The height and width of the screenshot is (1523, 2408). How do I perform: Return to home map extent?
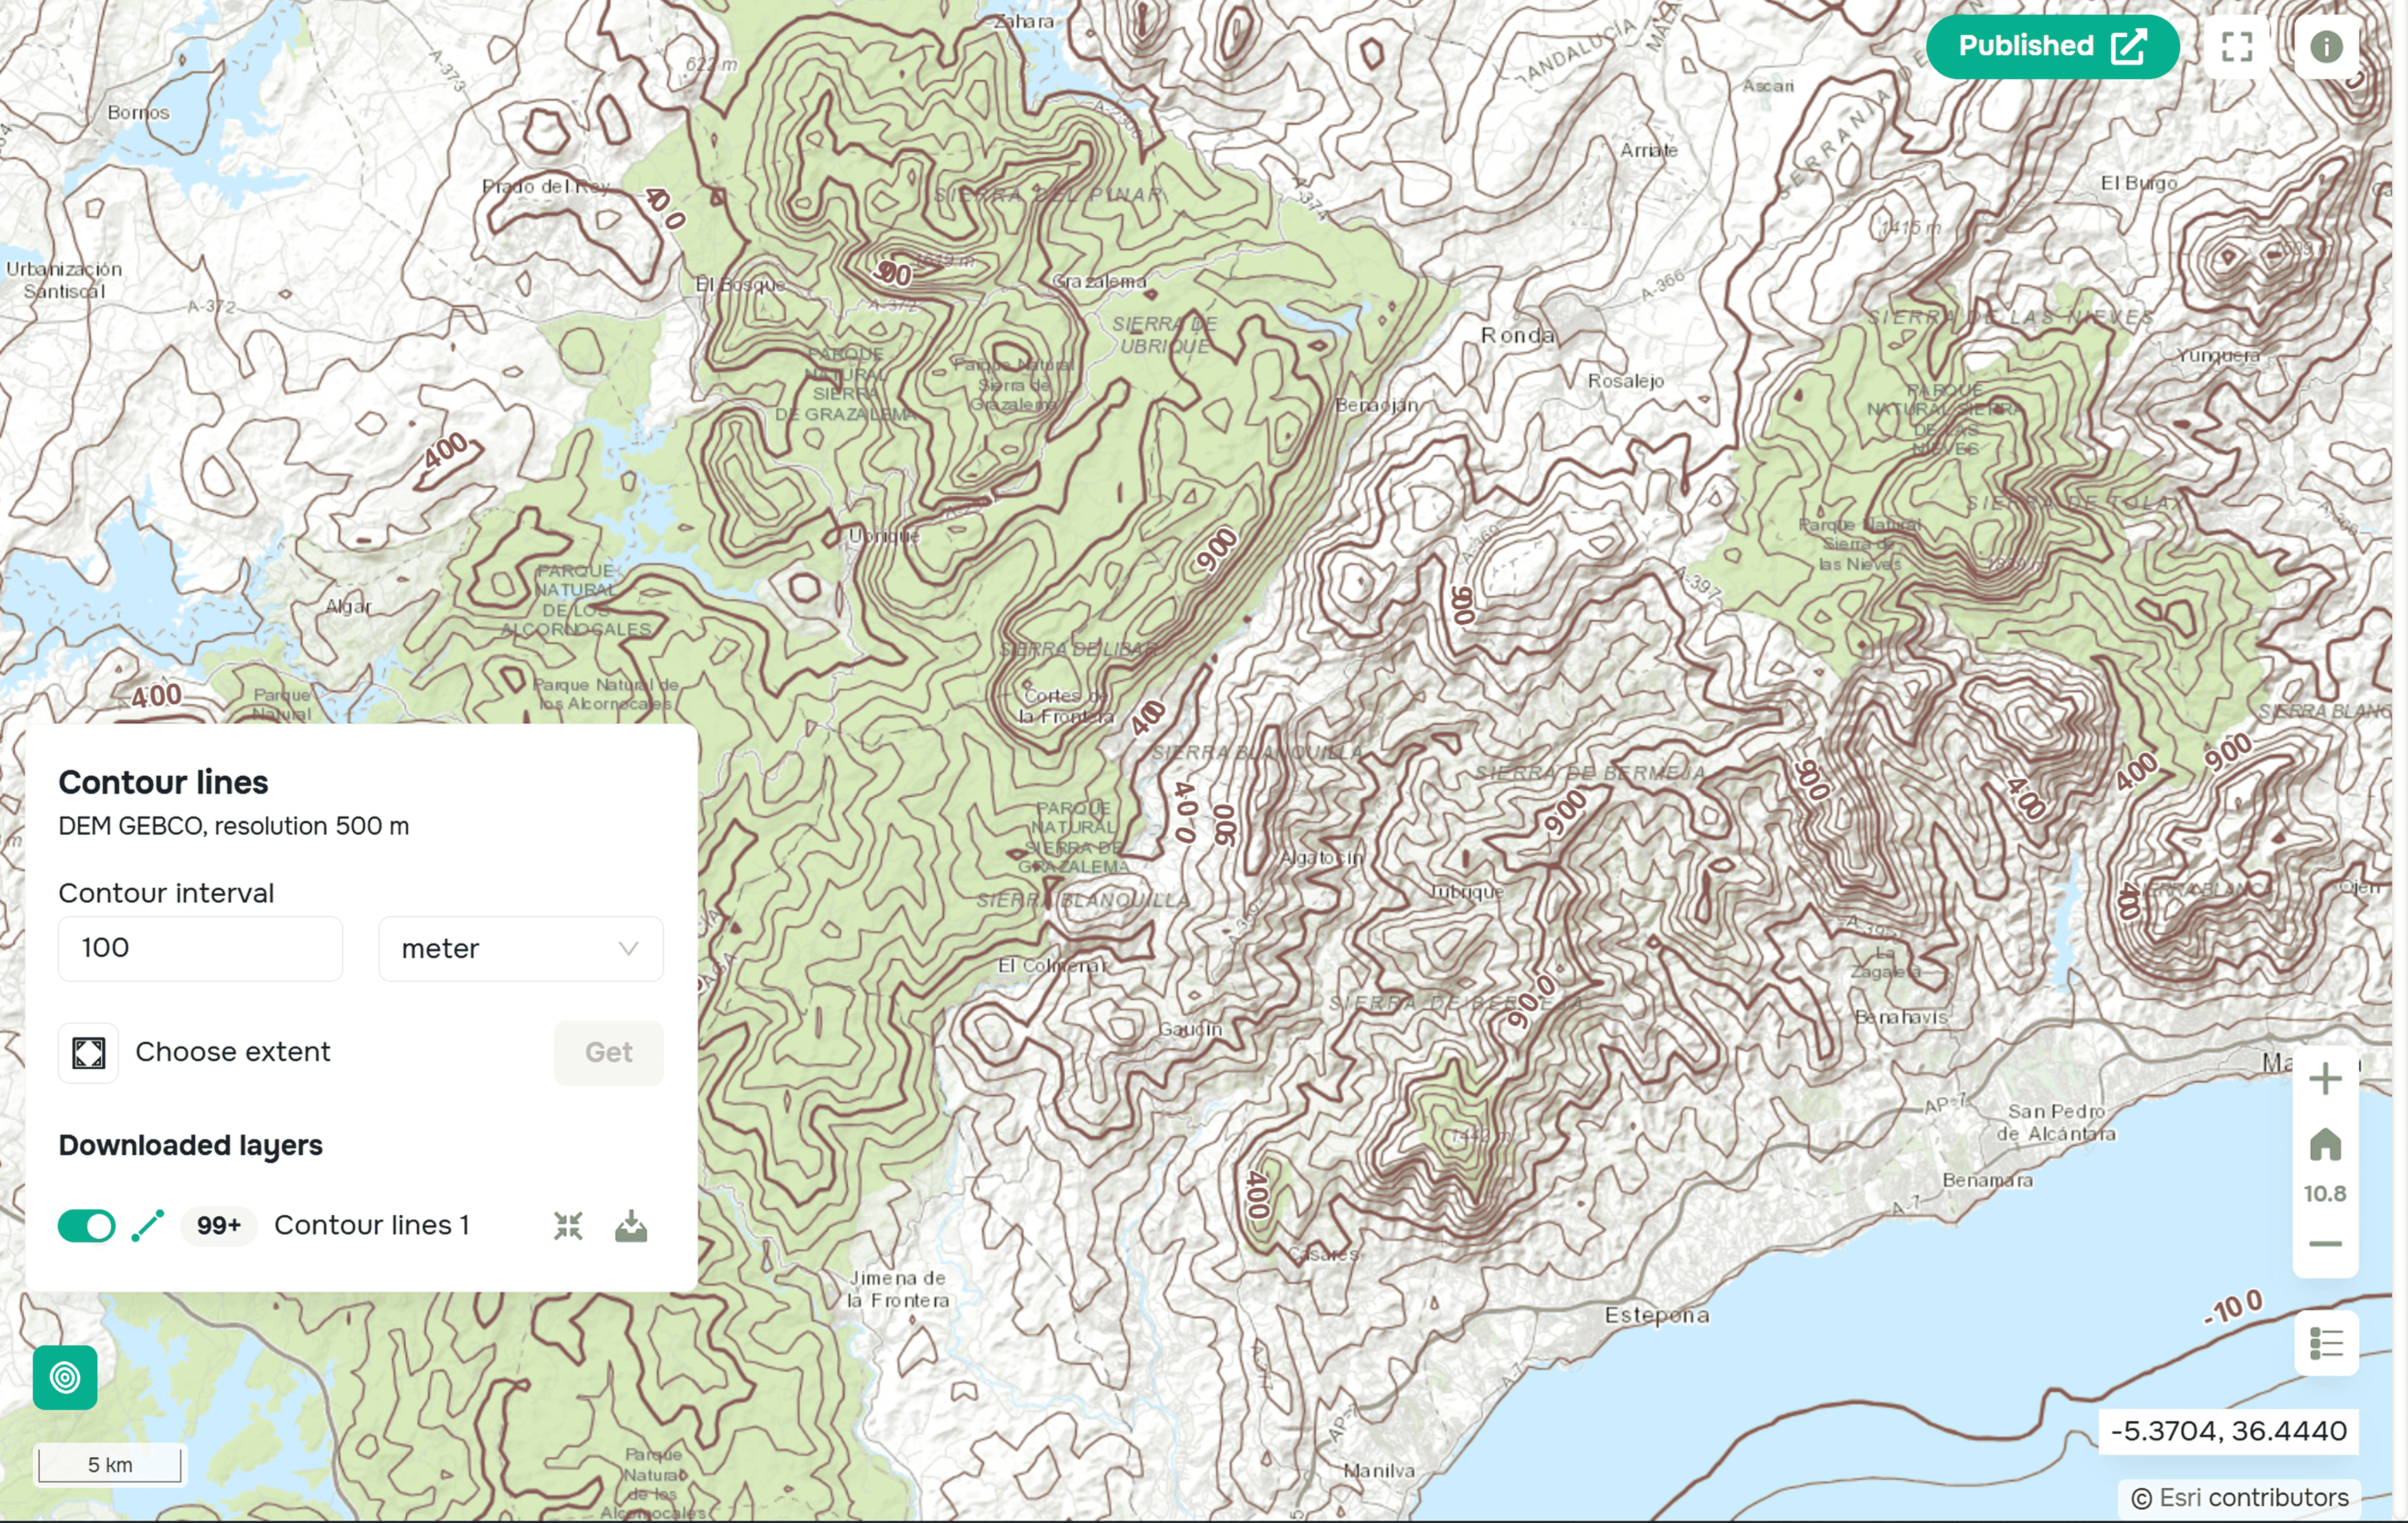2325,1145
